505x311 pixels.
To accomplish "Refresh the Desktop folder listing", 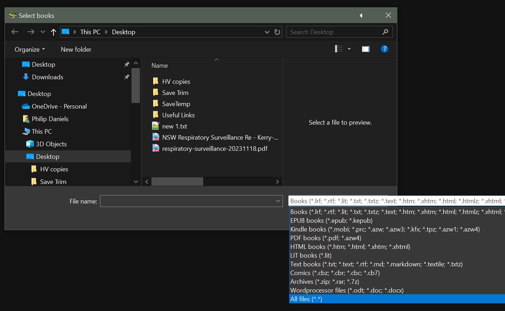I will tap(277, 32).
